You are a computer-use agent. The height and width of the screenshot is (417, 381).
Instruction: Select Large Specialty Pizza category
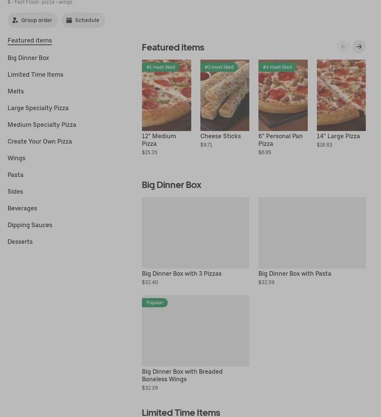tap(38, 108)
